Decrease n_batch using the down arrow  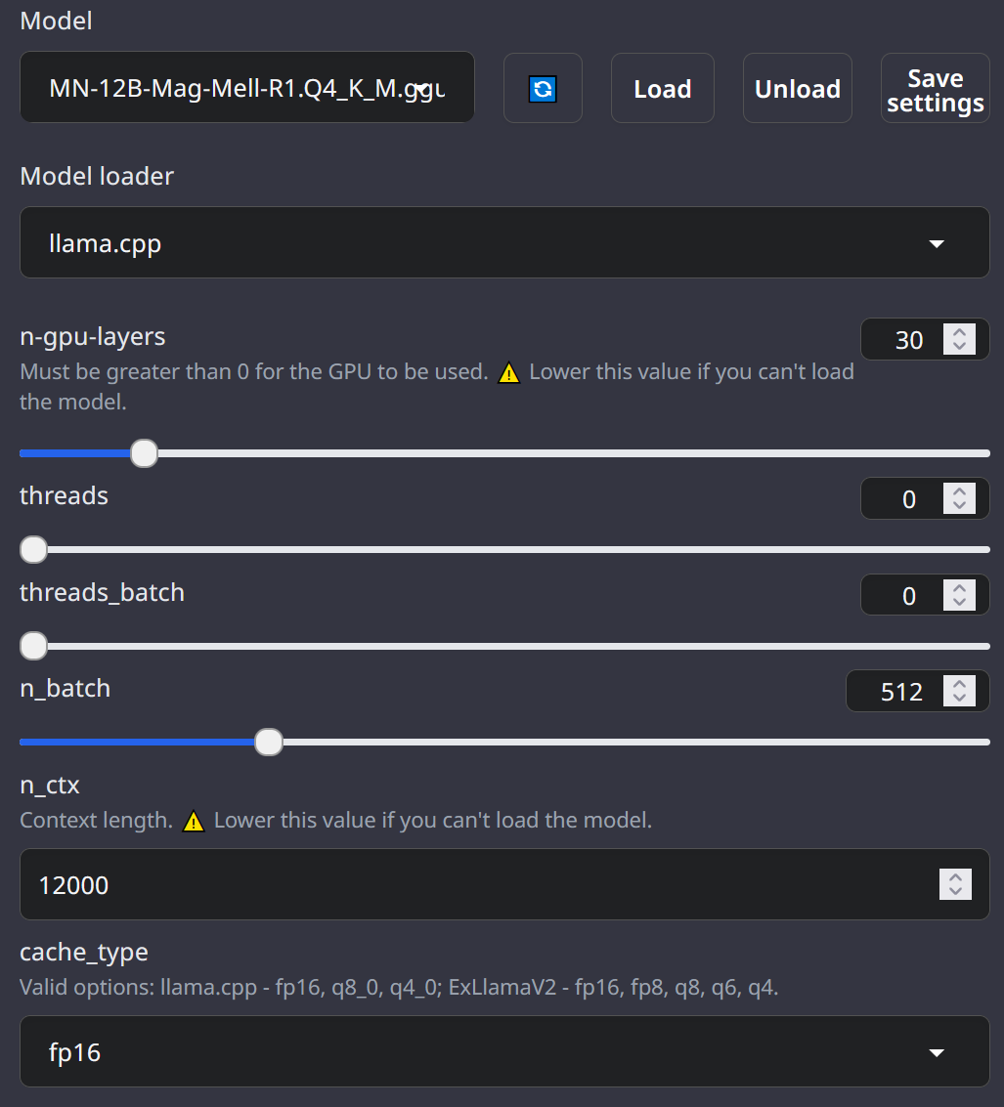tap(959, 700)
